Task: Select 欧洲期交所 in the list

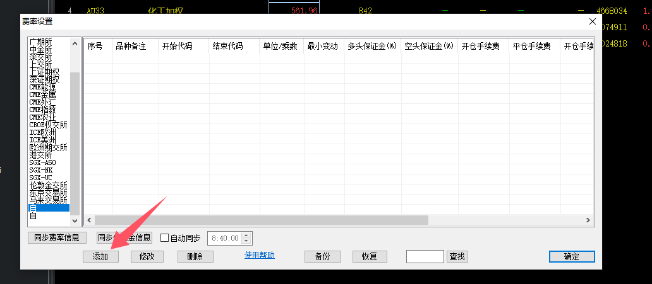Action: coord(48,147)
